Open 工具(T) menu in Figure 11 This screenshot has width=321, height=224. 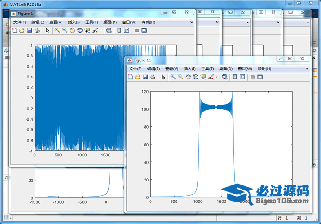pos(207,69)
